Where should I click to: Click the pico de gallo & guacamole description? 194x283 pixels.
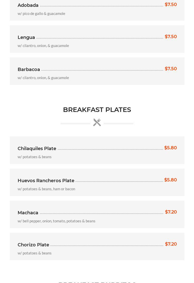pos(41,14)
